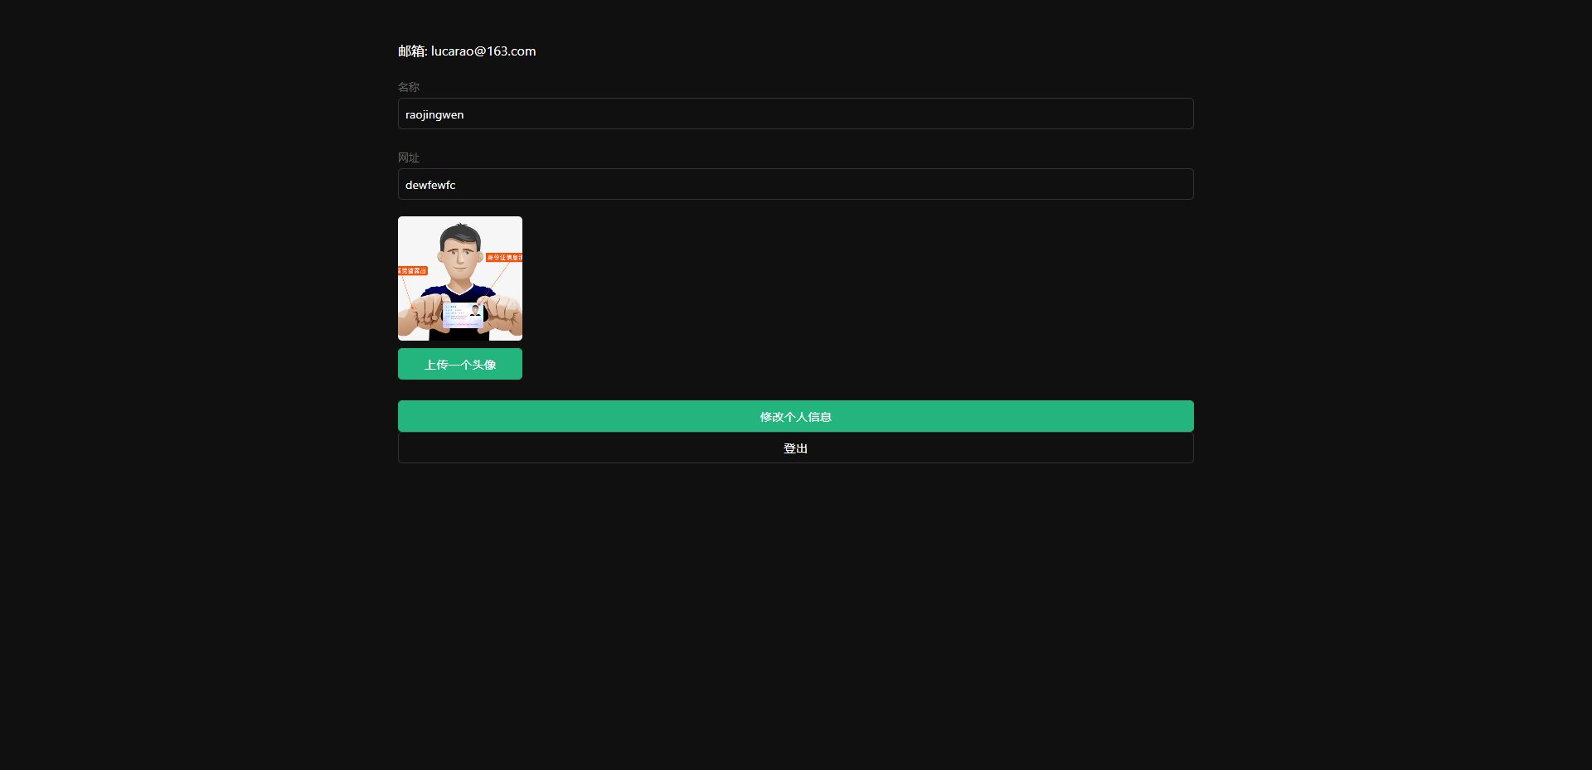Click the 网址 field label
The width and height of the screenshot is (1592, 770).
(408, 157)
